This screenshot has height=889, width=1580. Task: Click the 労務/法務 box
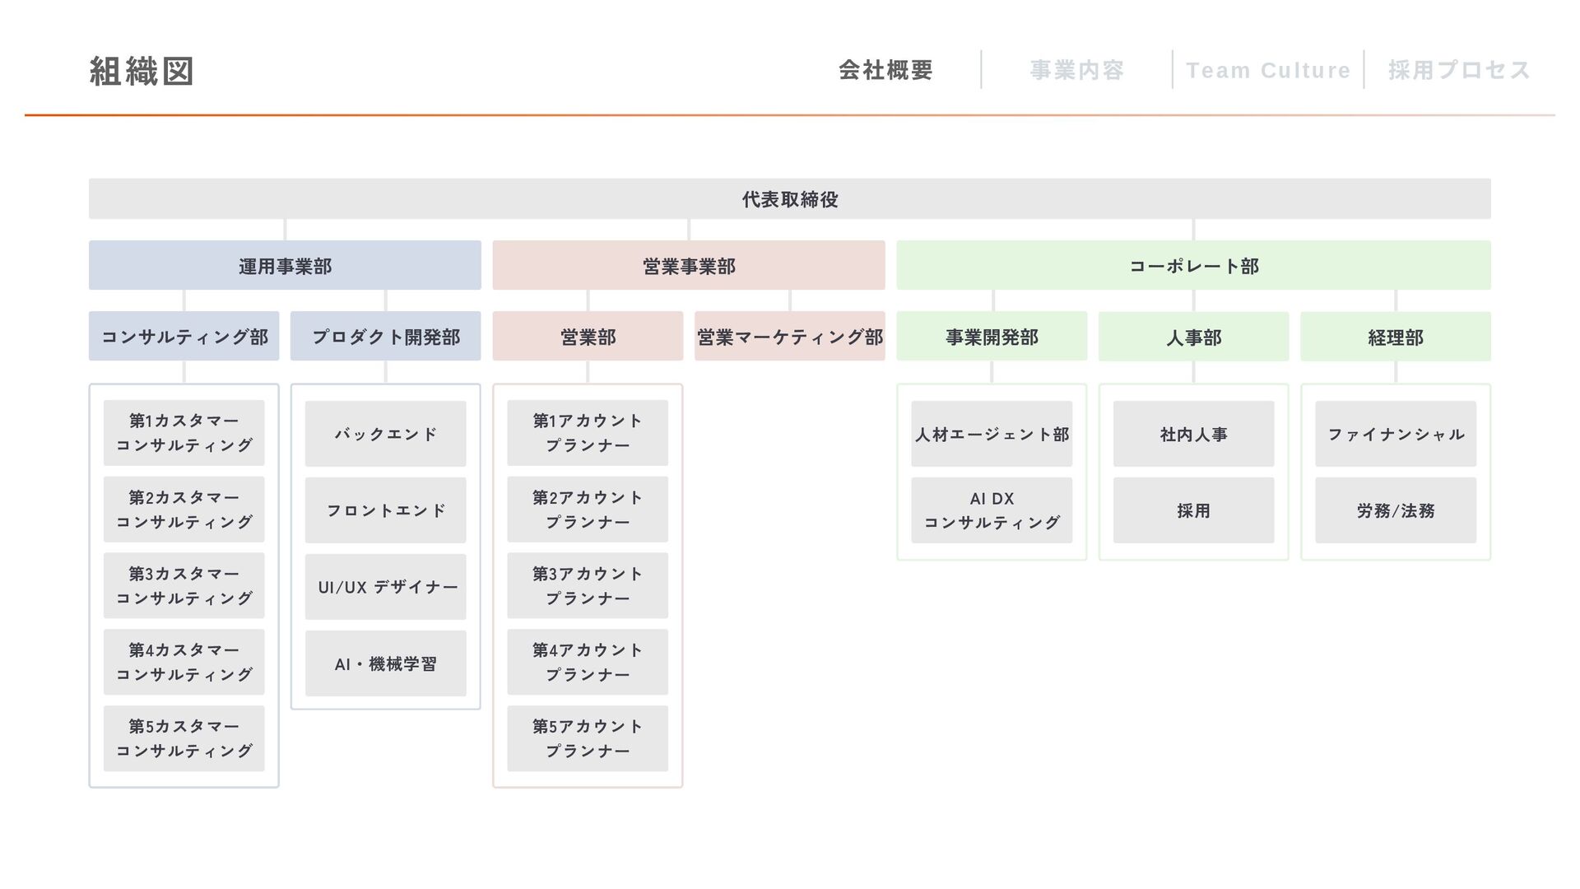[1395, 510]
